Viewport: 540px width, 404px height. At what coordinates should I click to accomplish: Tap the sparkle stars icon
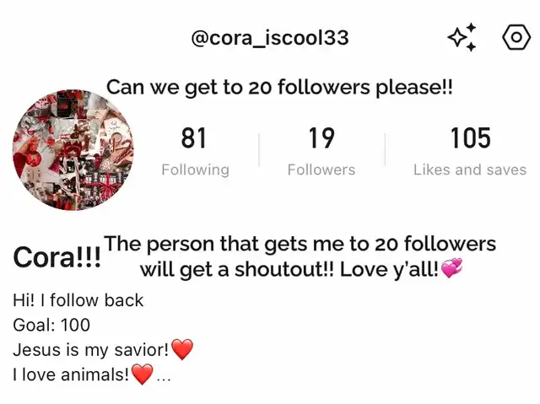tap(462, 37)
